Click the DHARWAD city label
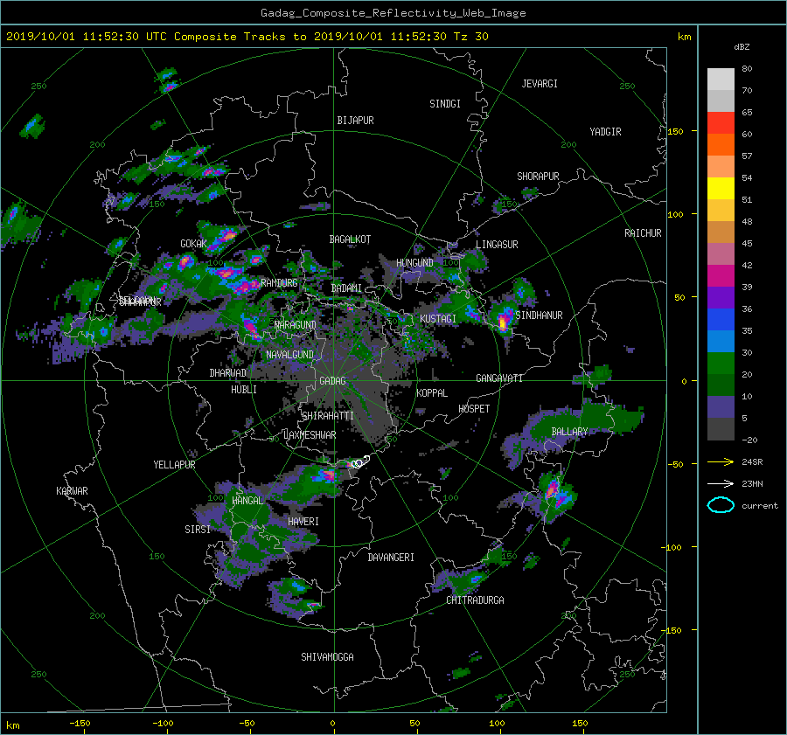Screen dimensions: 787x735 pyautogui.click(x=228, y=373)
